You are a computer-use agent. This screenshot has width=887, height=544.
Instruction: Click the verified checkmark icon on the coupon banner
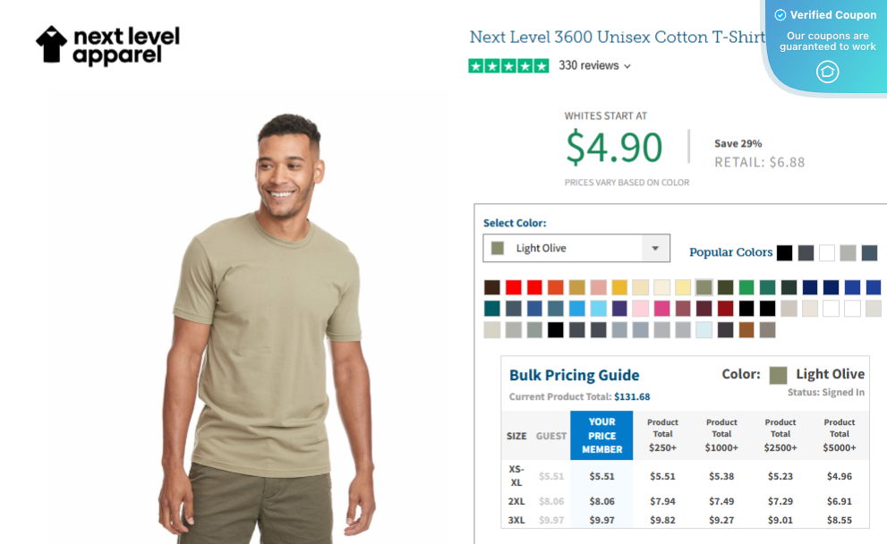tap(780, 14)
